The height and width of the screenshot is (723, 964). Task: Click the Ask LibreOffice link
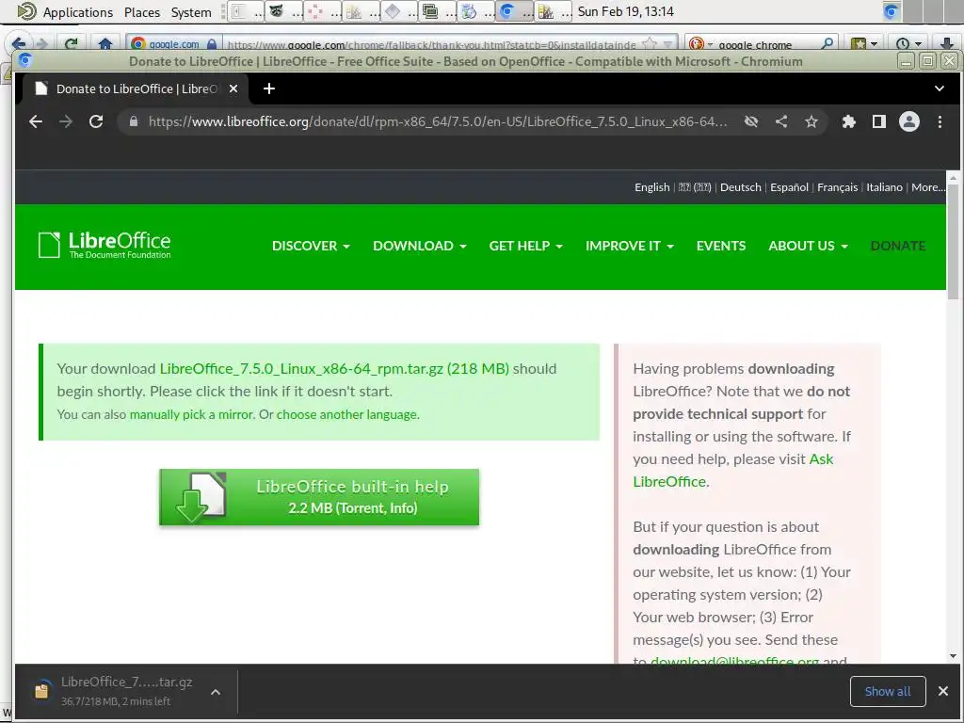(x=732, y=471)
